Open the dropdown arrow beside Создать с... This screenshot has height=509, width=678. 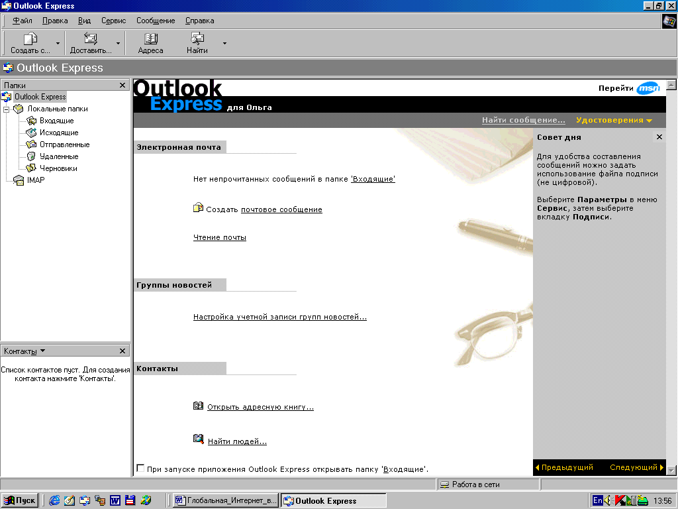[x=58, y=43]
